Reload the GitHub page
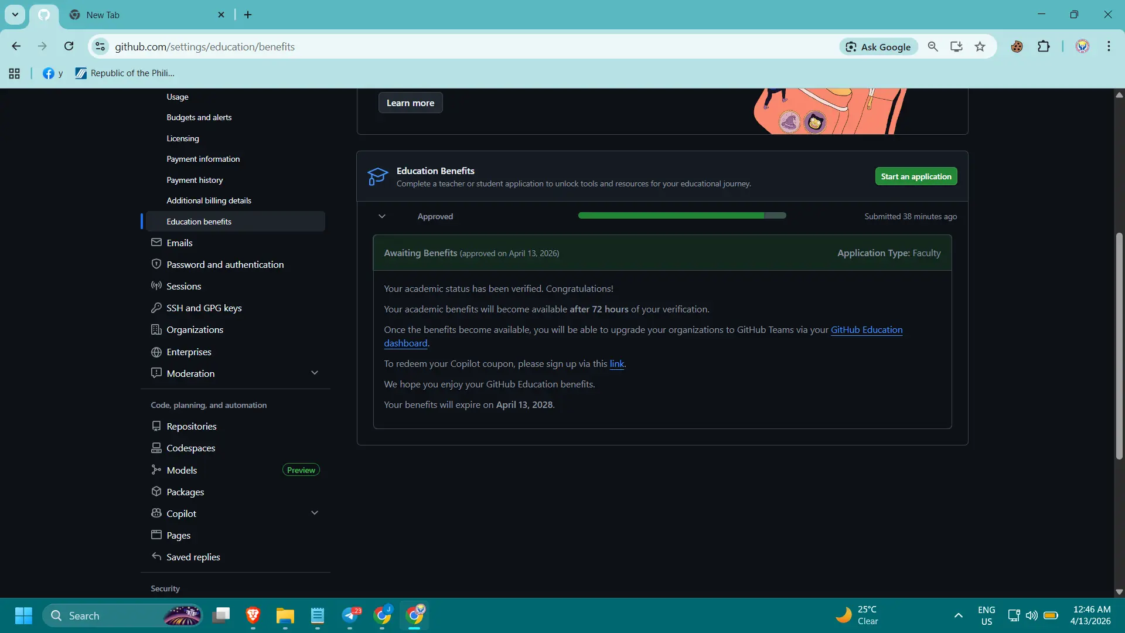Viewport: 1125px width, 633px height. coord(69,46)
